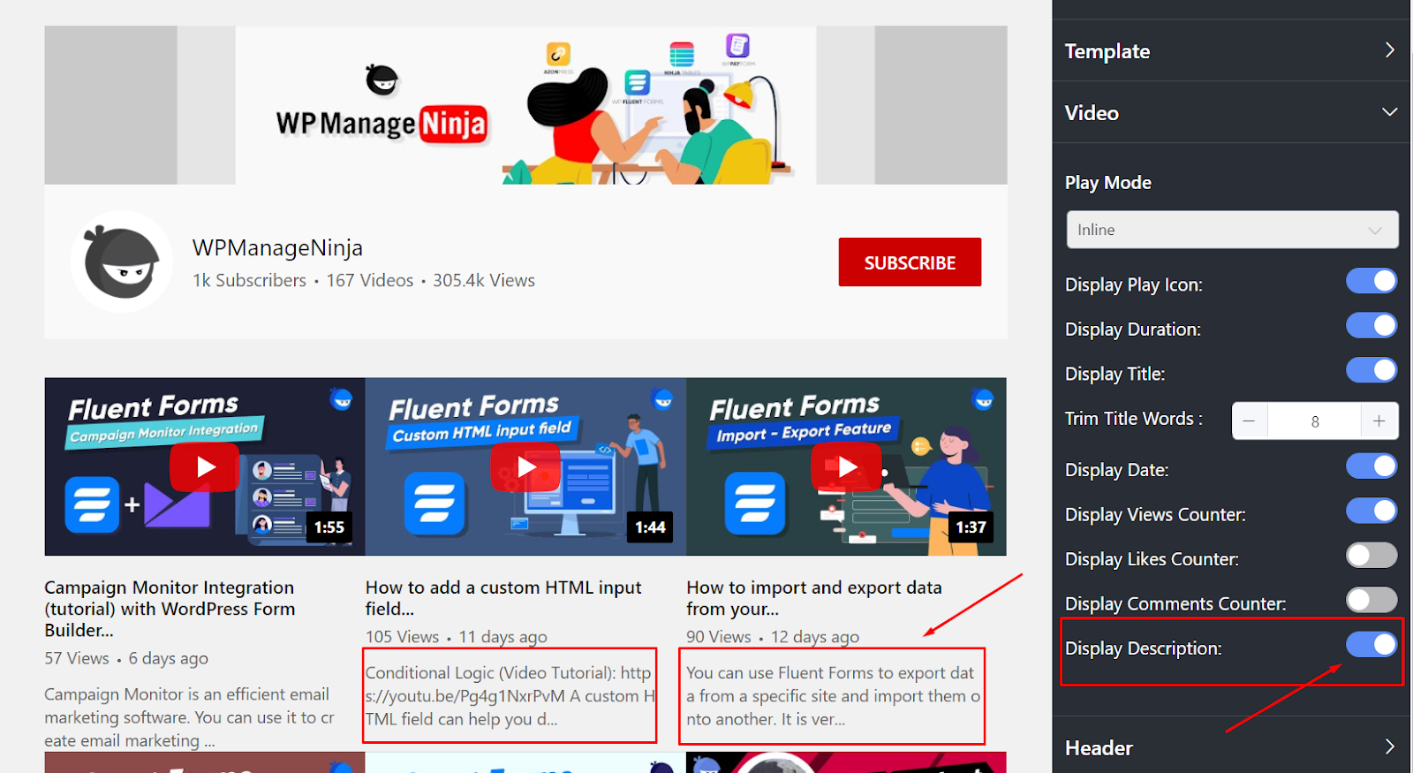This screenshot has width=1413, height=773.
Task: Open Campaign Monitor Integration video title
Action: 170,609
